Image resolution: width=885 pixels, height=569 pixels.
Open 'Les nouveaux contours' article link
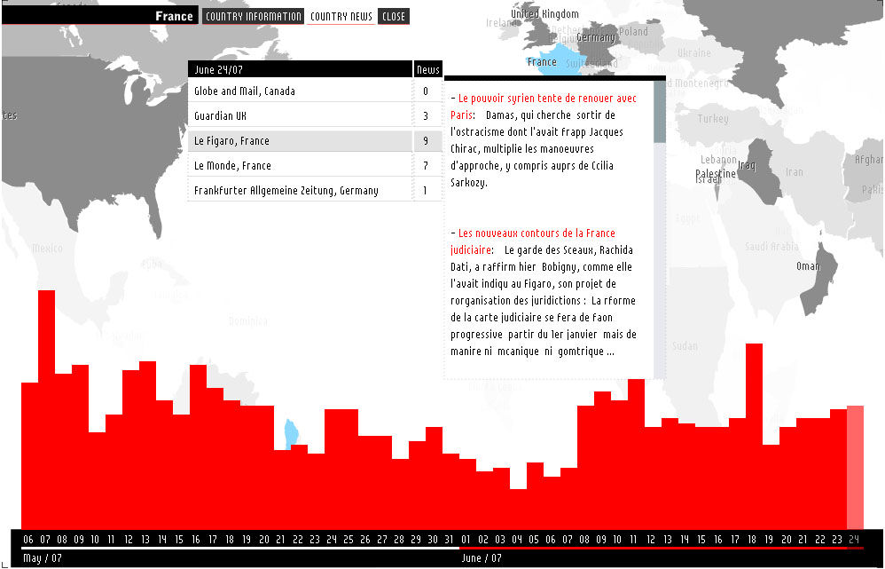(x=536, y=233)
